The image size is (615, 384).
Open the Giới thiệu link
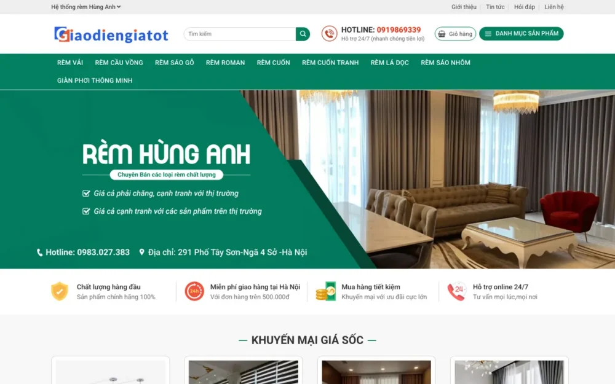point(464,7)
